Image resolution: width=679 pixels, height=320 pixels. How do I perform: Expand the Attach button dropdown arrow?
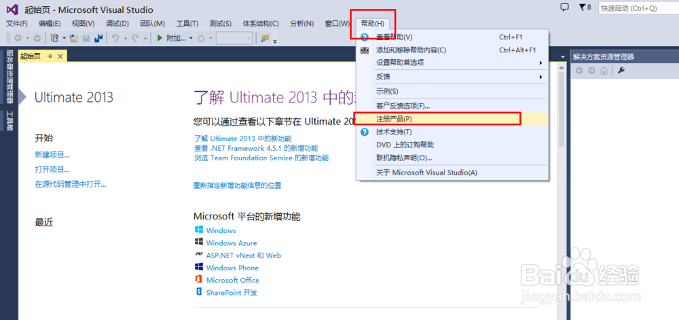tap(191, 39)
